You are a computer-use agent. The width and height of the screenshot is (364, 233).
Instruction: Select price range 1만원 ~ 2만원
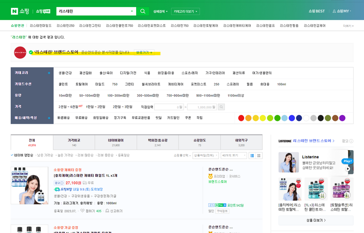pyautogui.click(x=95, y=107)
